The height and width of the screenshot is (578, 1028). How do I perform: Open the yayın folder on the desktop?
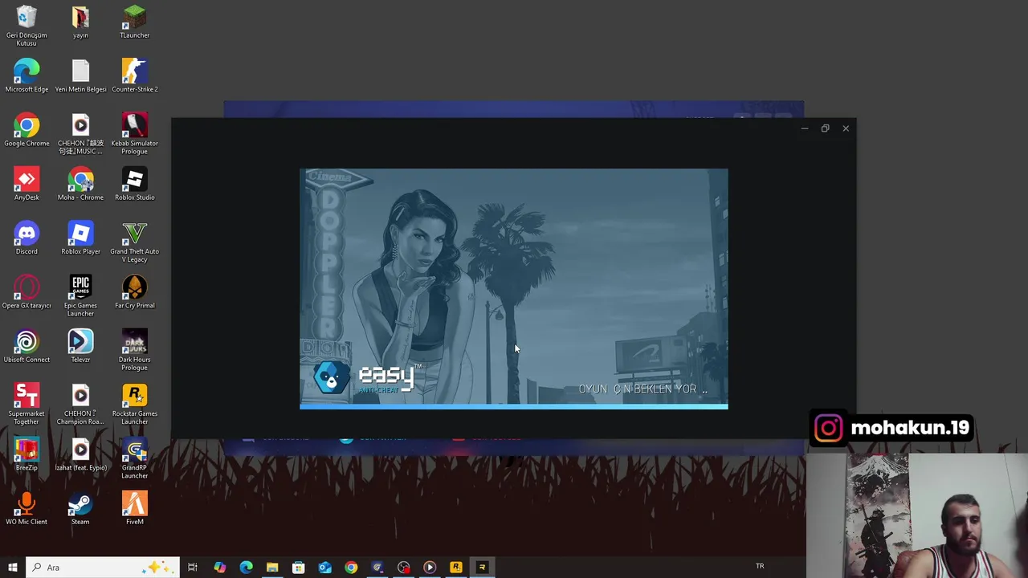[80, 22]
